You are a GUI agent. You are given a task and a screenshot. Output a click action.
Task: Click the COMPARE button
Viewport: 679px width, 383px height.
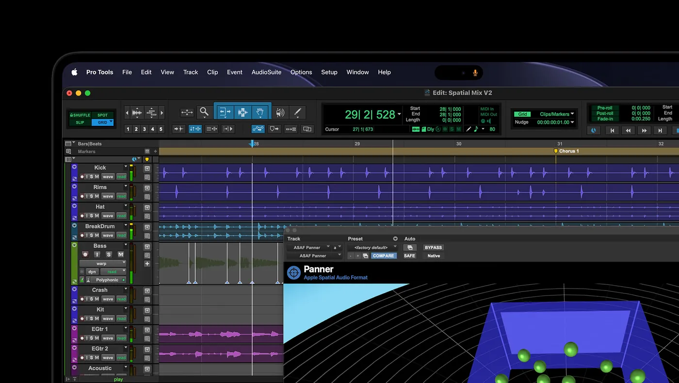coord(383,256)
